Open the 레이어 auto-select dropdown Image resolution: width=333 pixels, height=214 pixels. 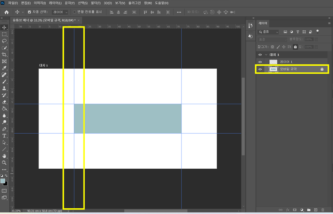60,12
